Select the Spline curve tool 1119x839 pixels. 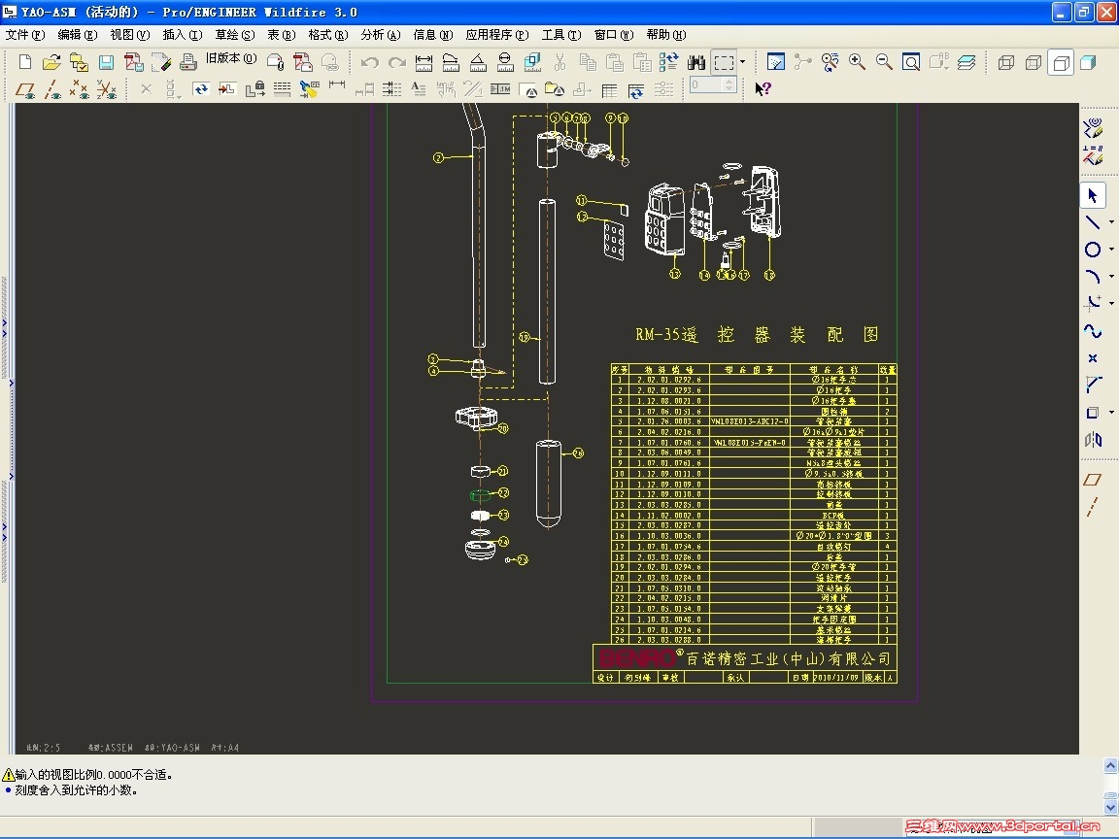(1092, 331)
